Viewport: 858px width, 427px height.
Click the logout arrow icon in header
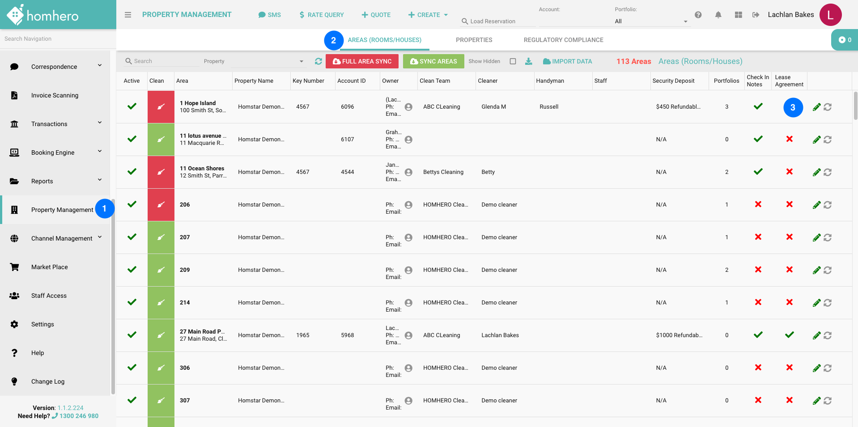point(756,15)
